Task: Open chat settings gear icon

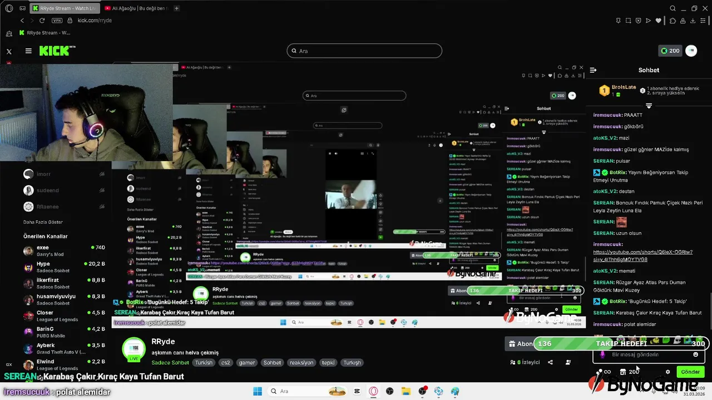Action: (667, 372)
